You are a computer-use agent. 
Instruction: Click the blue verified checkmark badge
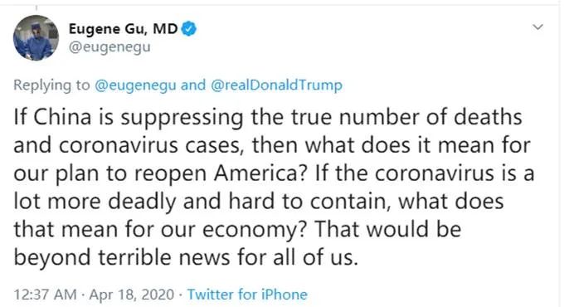[x=189, y=28]
